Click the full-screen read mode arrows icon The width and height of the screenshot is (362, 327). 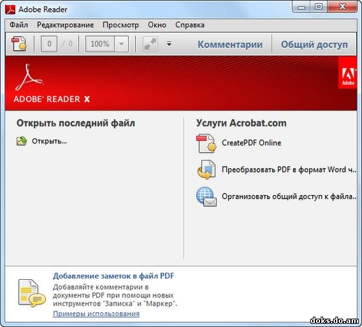click(x=150, y=43)
